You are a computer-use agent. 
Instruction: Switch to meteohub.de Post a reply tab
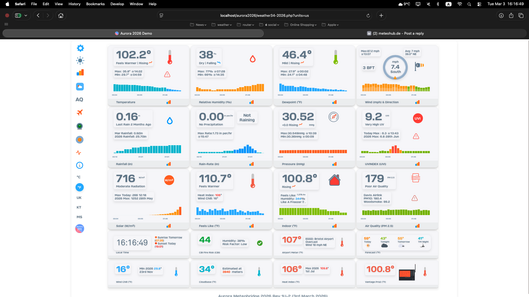pyautogui.click(x=395, y=33)
